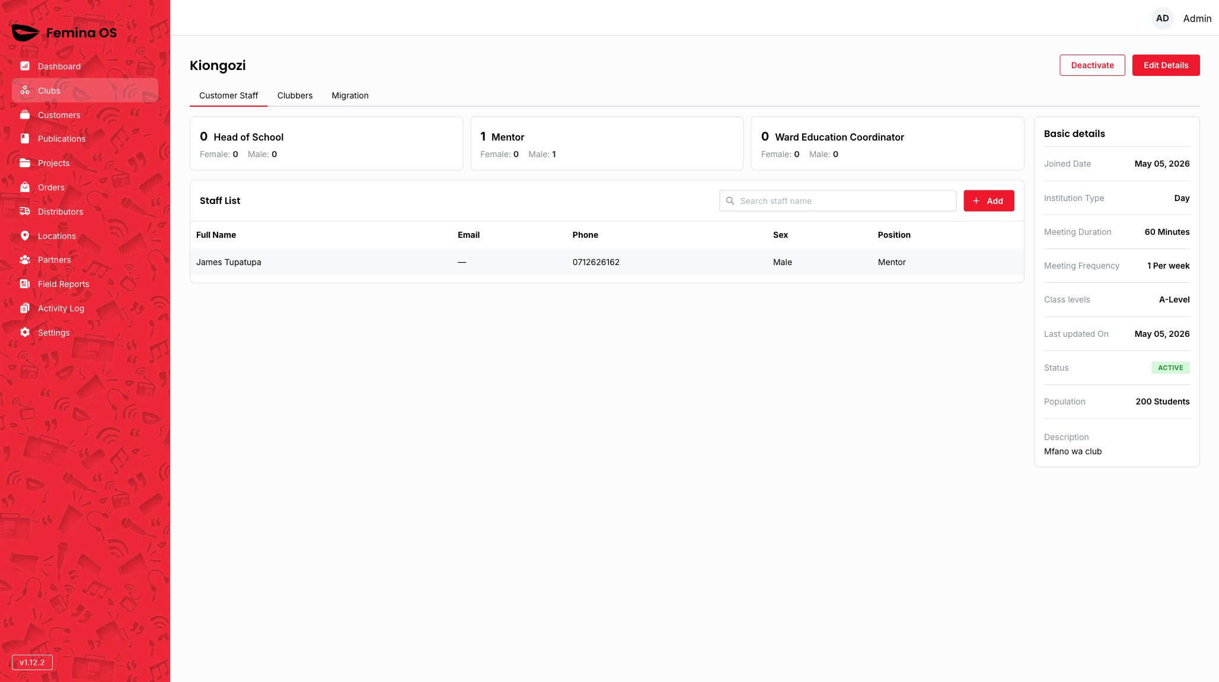Click the Kiongozi page title
This screenshot has height=682, width=1219.
pyautogui.click(x=218, y=65)
